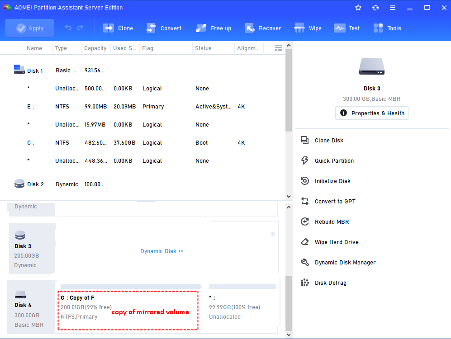
Task: Click the Rebuild MBR option
Action: [x=325, y=222]
